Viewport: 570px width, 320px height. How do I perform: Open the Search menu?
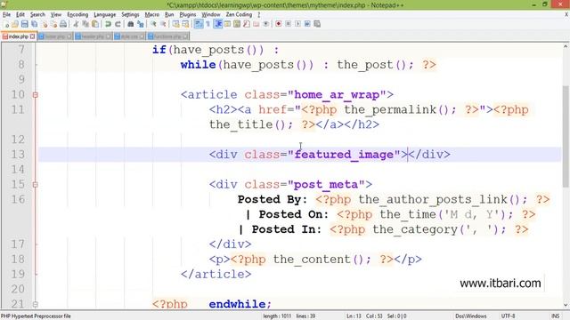(x=37, y=14)
